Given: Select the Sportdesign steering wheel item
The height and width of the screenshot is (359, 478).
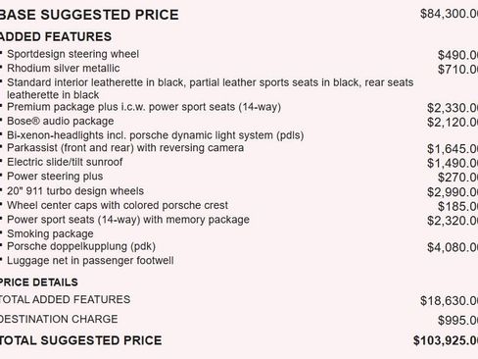Looking at the screenshot, I should pos(72,54).
